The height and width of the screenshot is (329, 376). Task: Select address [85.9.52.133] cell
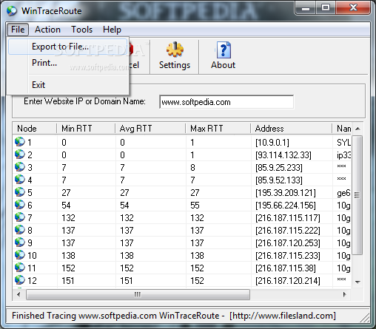[278, 180]
